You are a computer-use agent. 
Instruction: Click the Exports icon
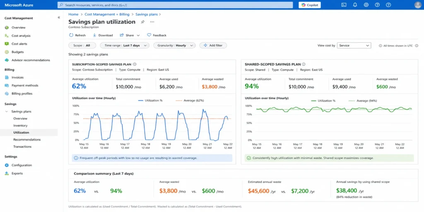point(7,173)
